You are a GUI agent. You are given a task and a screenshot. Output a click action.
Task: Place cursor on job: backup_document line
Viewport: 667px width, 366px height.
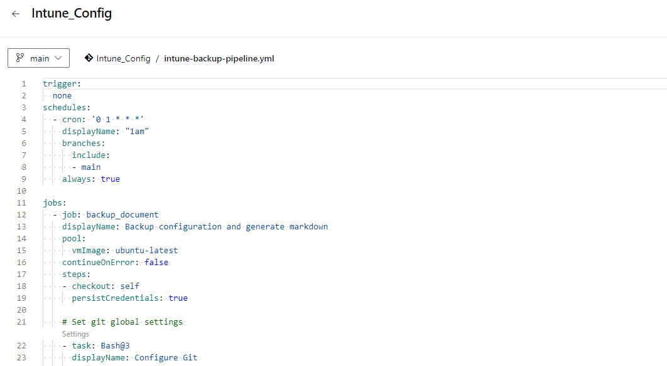pyautogui.click(x=111, y=215)
